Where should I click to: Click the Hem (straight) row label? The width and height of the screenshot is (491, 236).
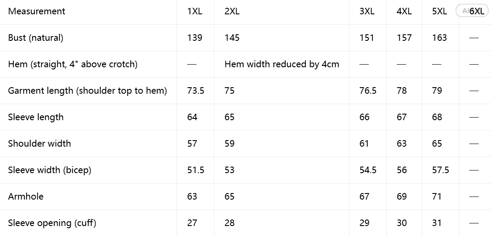click(72, 64)
